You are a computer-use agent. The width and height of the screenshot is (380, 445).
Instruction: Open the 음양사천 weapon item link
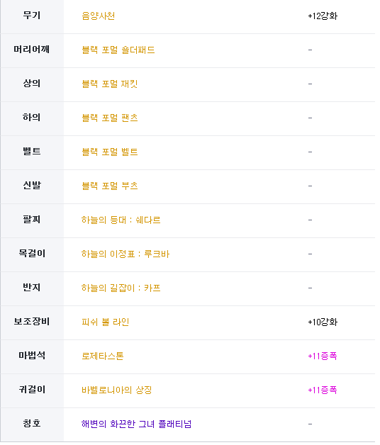coord(99,16)
